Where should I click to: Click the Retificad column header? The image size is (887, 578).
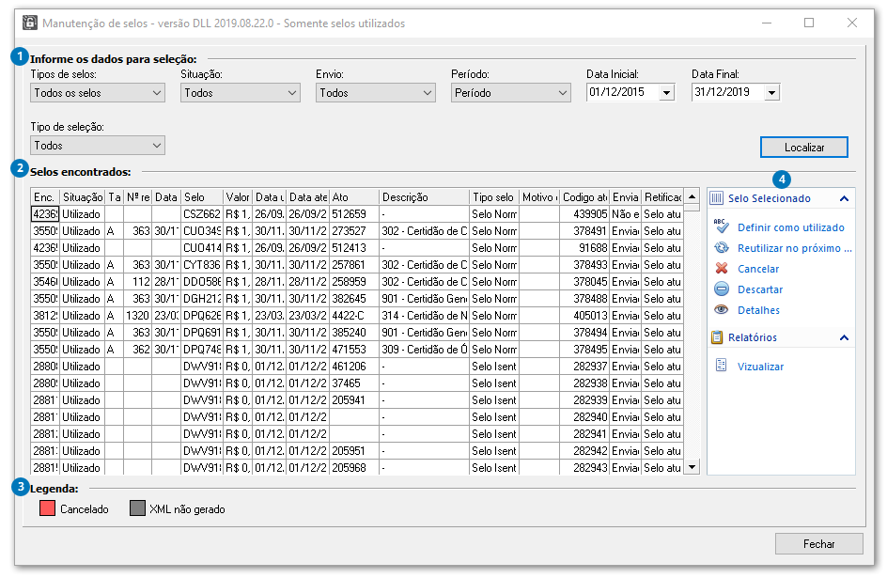pos(662,196)
